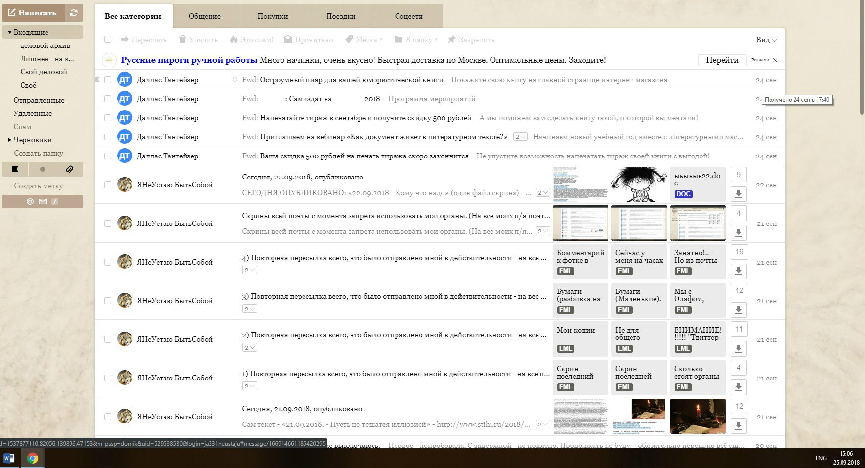Open the ыыыыыь22.doc DOC attachment
The height and width of the screenshot is (468, 865).
coord(698,184)
